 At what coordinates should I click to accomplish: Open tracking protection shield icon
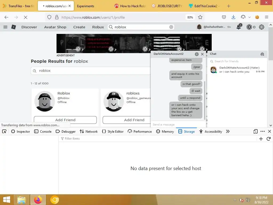(49, 17)
